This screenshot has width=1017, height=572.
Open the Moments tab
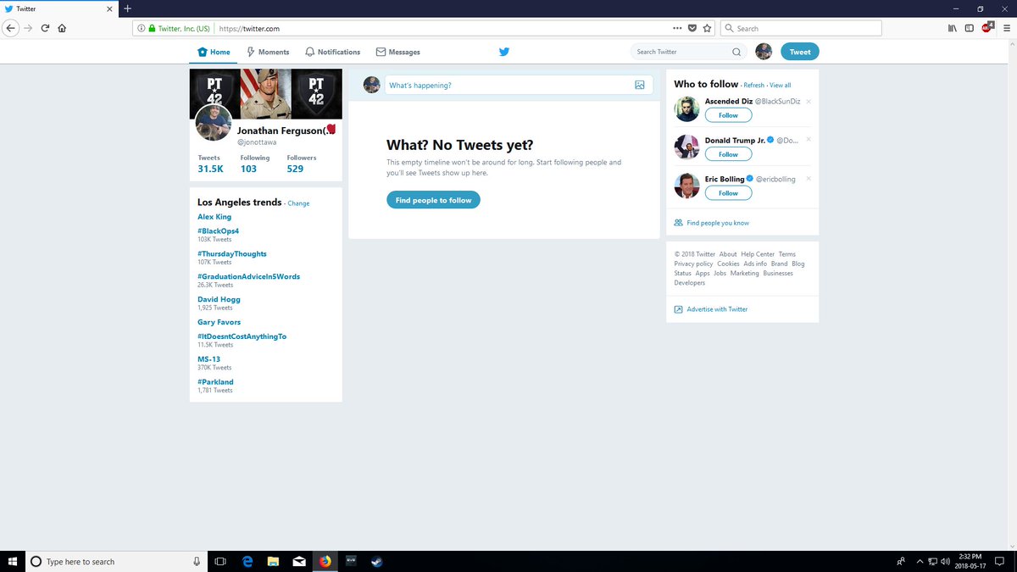(268, 52)
